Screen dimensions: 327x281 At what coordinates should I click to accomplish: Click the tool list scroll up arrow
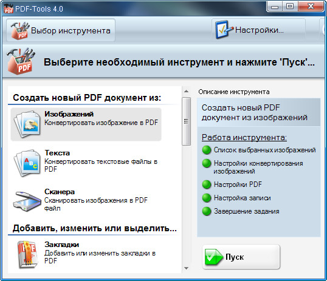tap(186, 92)
